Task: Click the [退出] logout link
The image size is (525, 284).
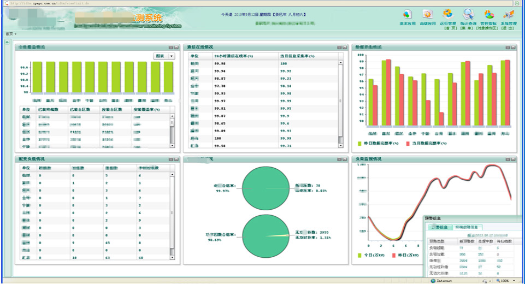Action: 508,28
